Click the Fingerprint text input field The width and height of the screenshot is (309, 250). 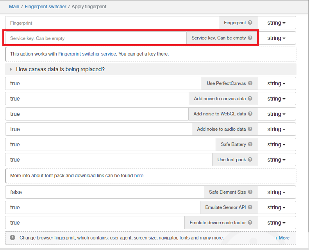(112, 23)
